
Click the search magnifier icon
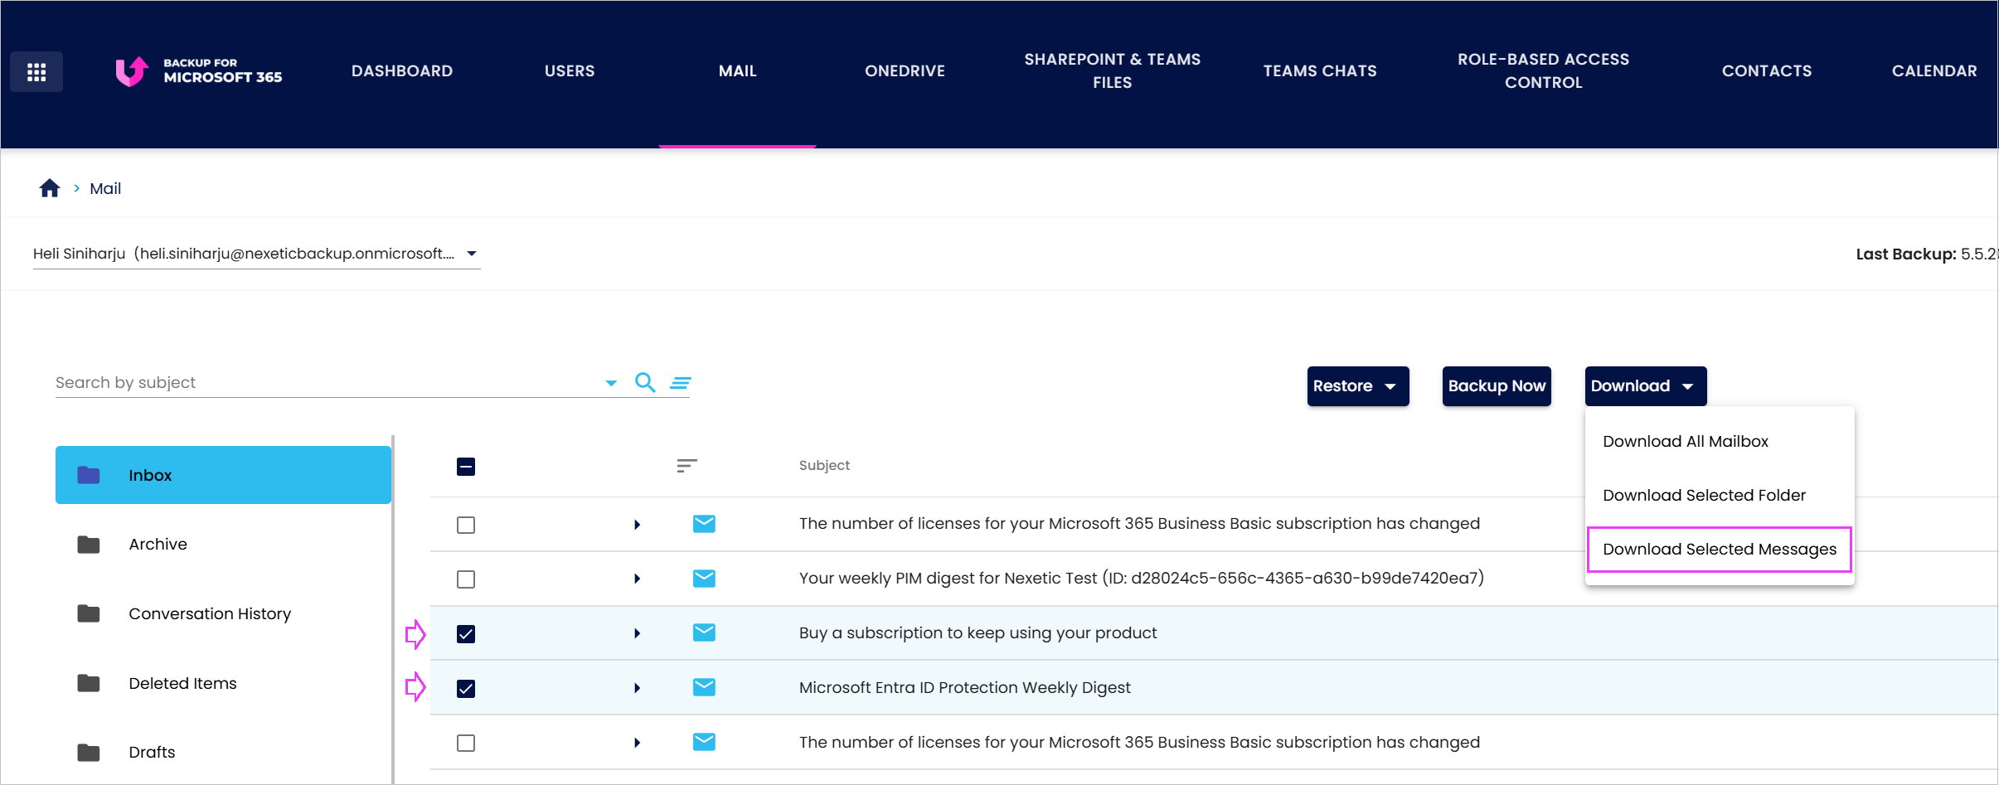(x=645, y=382)
